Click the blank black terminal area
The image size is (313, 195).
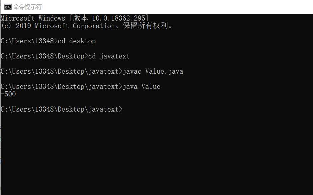point(159,152)
